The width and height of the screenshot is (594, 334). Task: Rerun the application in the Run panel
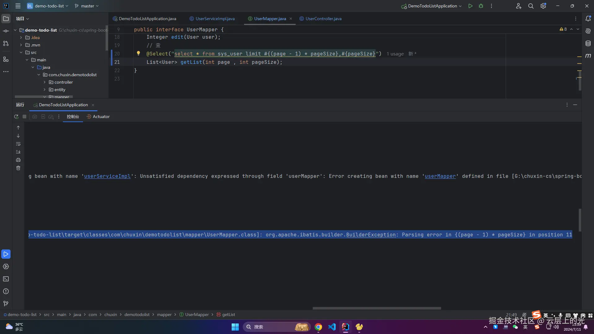pyautogui.click(x=16, y=116)
